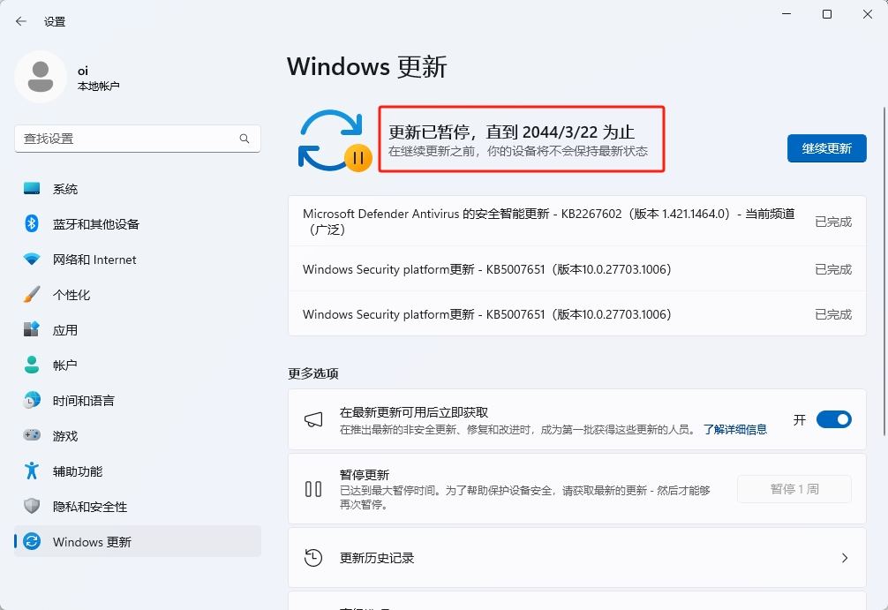Image resolution: width=888 pixels, height=610 pixels.
Task: Disable 在最新更新可用后立即获取 toggle
Action: coord(833,419)
